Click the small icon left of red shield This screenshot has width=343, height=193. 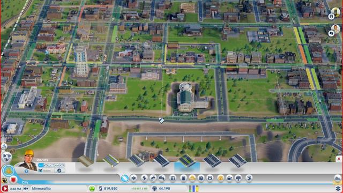(4, 180)
